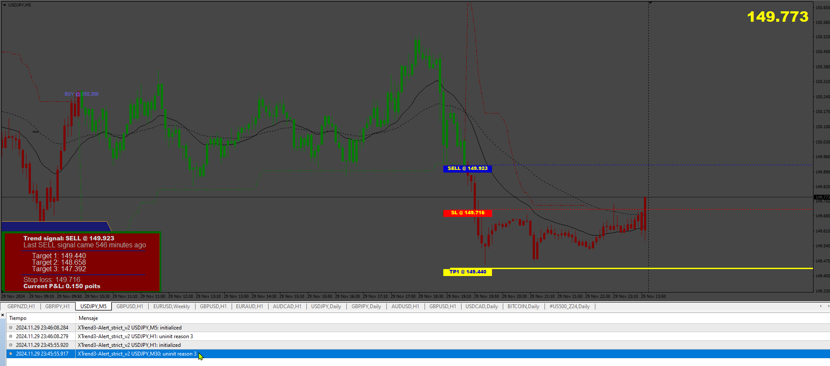Screen dimensions: 830x366
Task: Click the large yellow 149.773 price display
Action: coord(777,17)
